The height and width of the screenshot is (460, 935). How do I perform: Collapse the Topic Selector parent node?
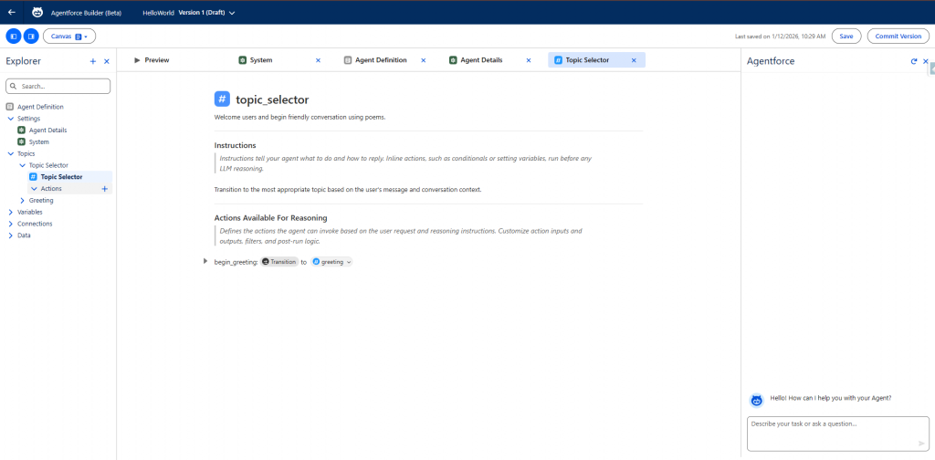pyautogui.click(x=23, y=165)
